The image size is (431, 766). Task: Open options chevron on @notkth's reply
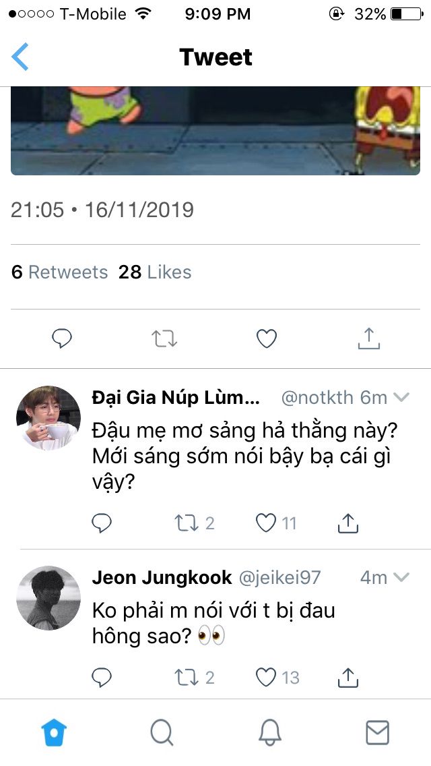click(401, 398)
